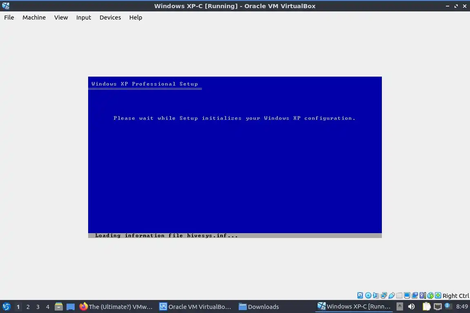Maximize the VirtualBox VM window
This screenshot has height=313, width=470.
click(456, 6)
